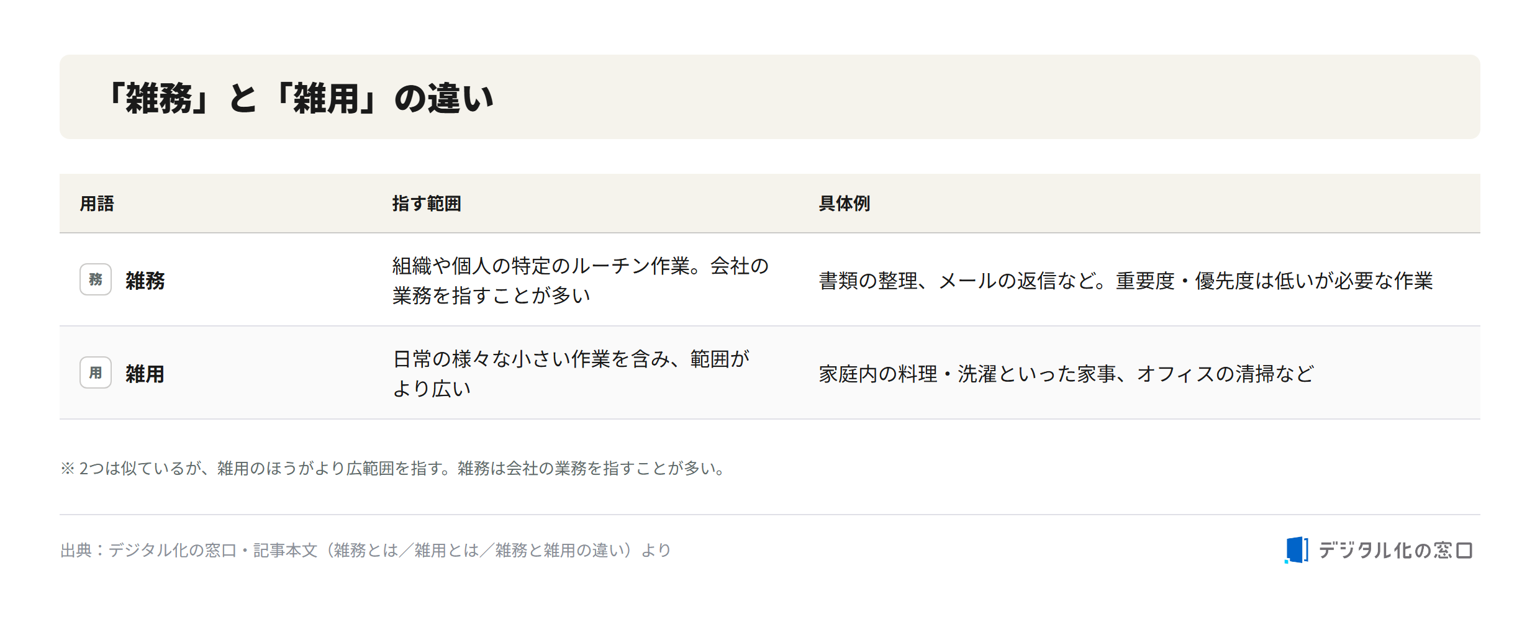Screen dimensions: 1540x622
Task: Click 業務を指すことが多い in 雑務 row
Action: tap(491, 295)
